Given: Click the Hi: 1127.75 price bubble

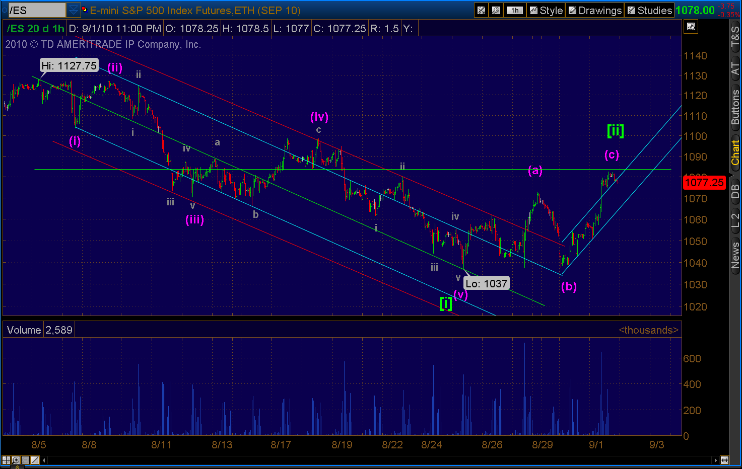Looking at the screenshot, I should (69, 65).
